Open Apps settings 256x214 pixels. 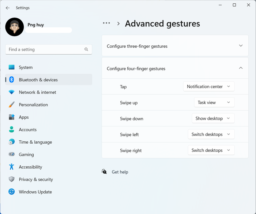click(x=49, y=117)
